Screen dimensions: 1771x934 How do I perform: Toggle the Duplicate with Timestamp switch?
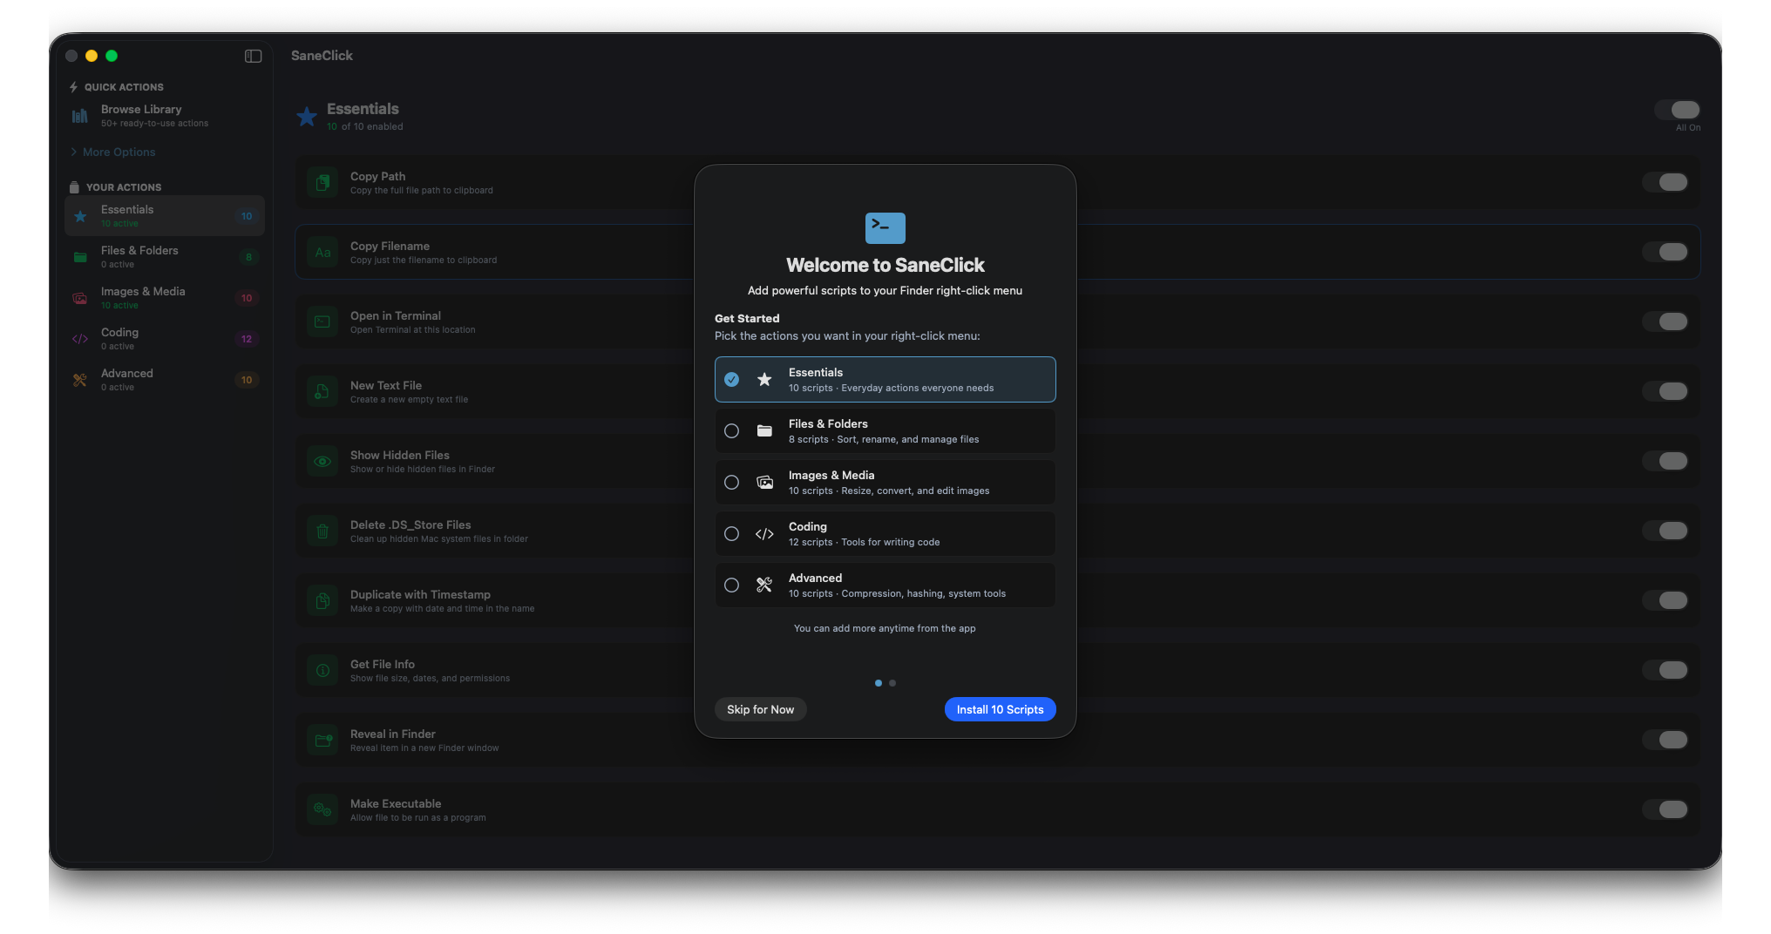(x=1666, y=600)
